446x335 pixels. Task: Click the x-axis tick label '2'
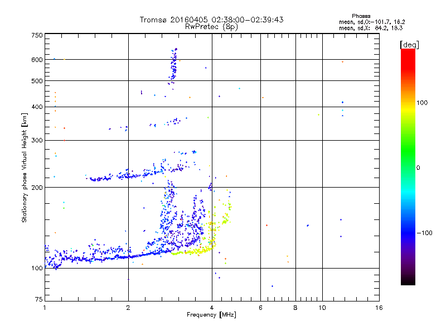128,308
